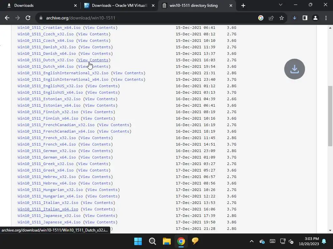
Task: Switch to Downloads – Oracle VM VirtualBox tab
Action: (x=119, y=6)
